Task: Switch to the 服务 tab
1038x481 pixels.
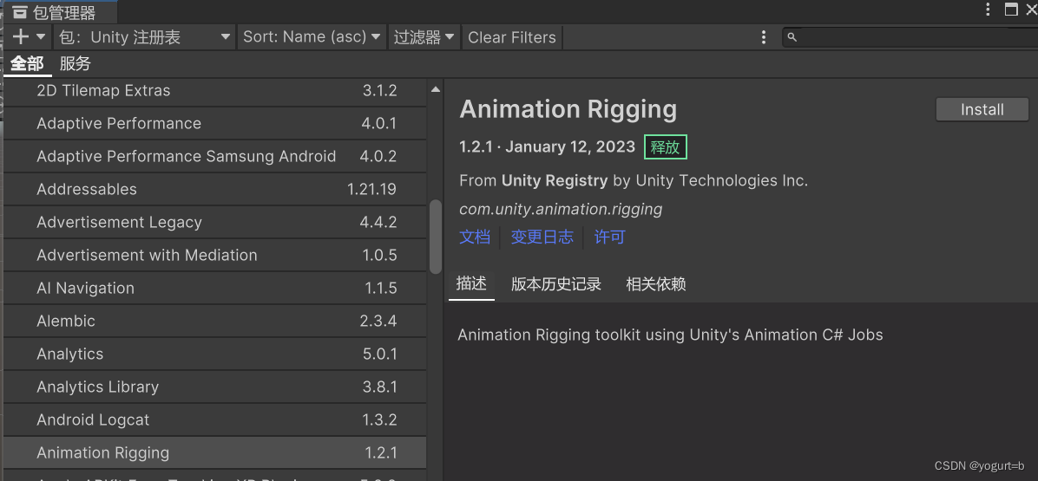Action: click(75, 64)
